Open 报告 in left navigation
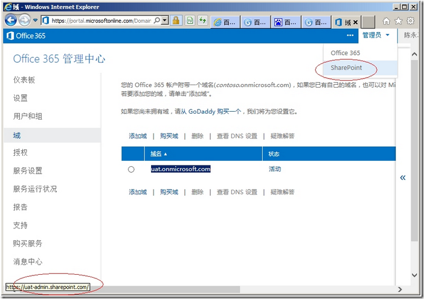 pos(21,207)
